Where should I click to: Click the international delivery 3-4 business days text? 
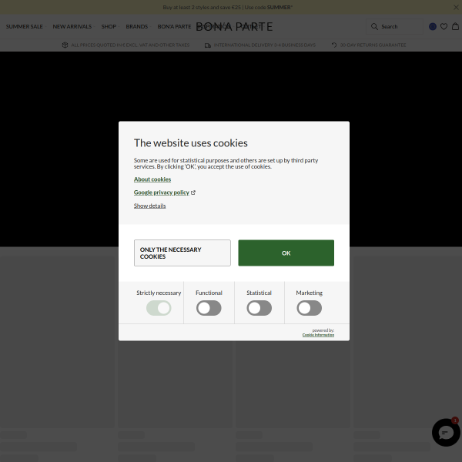265,45
